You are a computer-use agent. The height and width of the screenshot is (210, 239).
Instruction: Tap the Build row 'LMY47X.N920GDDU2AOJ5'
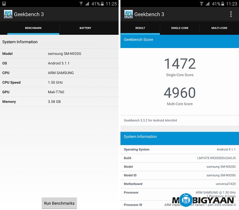(180, 158)
